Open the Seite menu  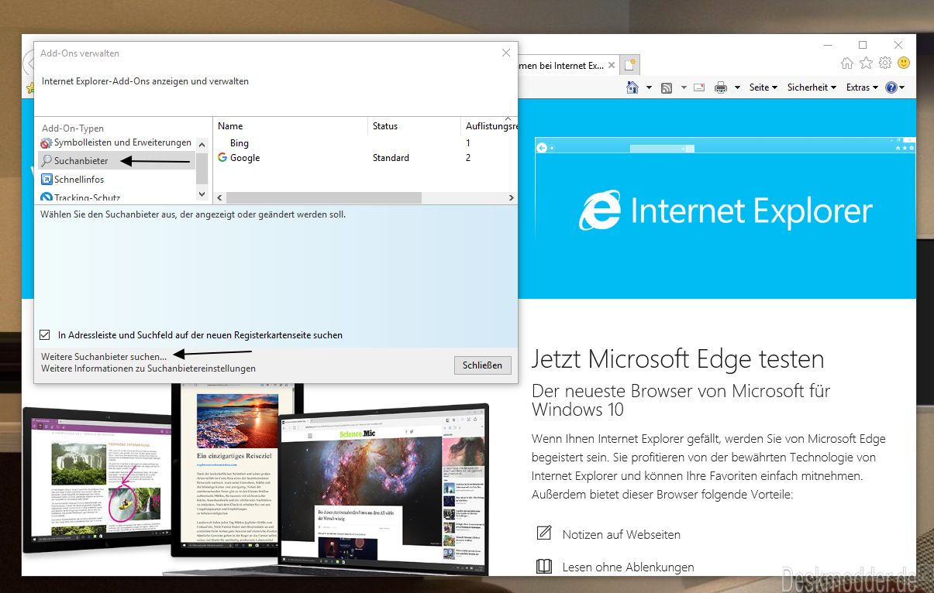(x=763, y=87)
